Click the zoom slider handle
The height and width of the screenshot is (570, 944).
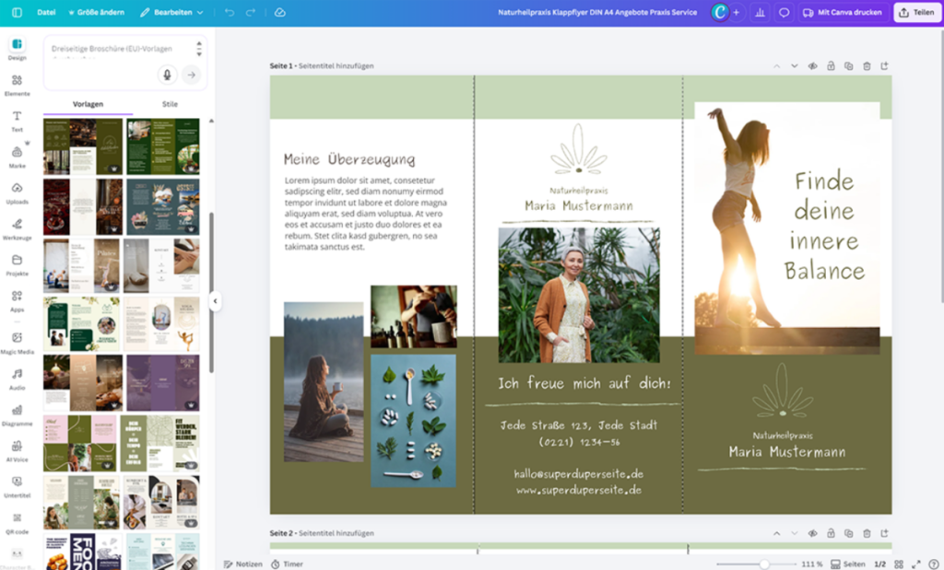click(x=764, y=564)
